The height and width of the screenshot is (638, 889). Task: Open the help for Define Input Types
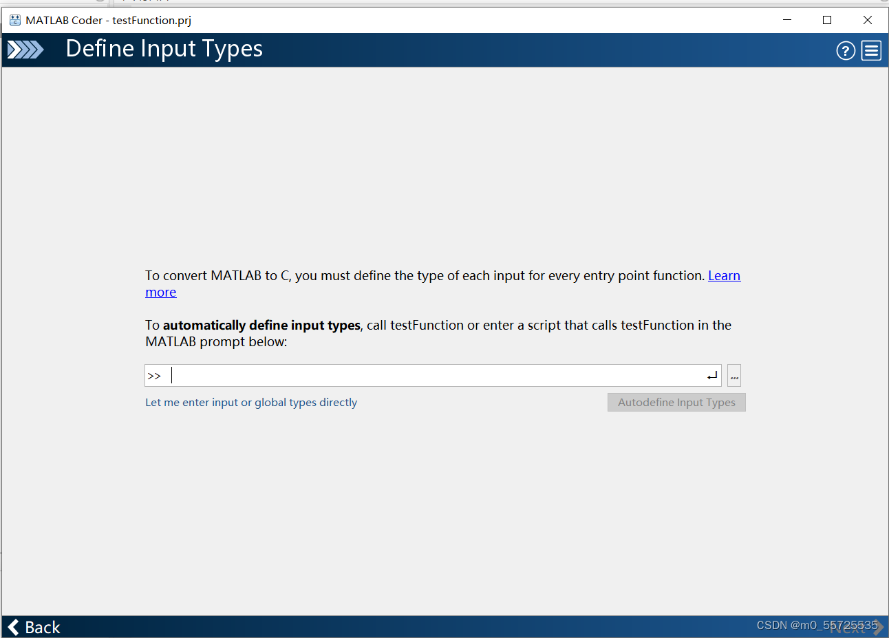pyautogui.click(x=846, y=50)
